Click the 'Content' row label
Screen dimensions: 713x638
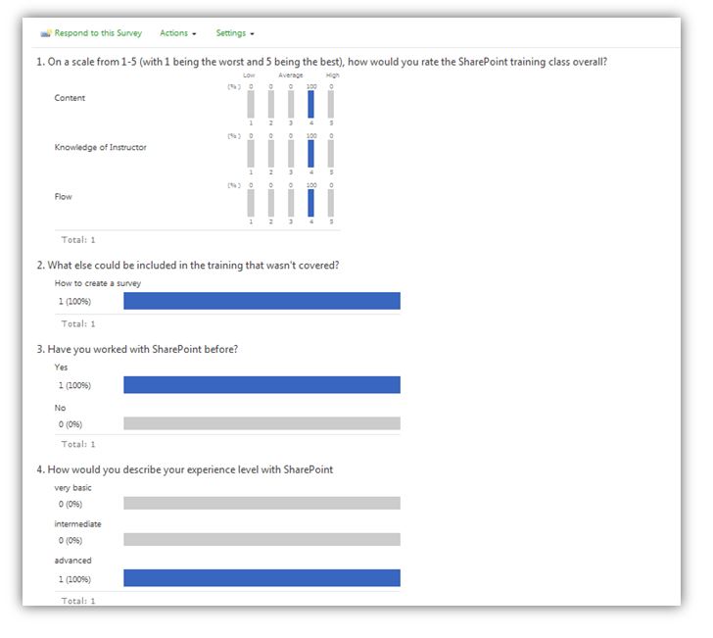coord(70,98)
